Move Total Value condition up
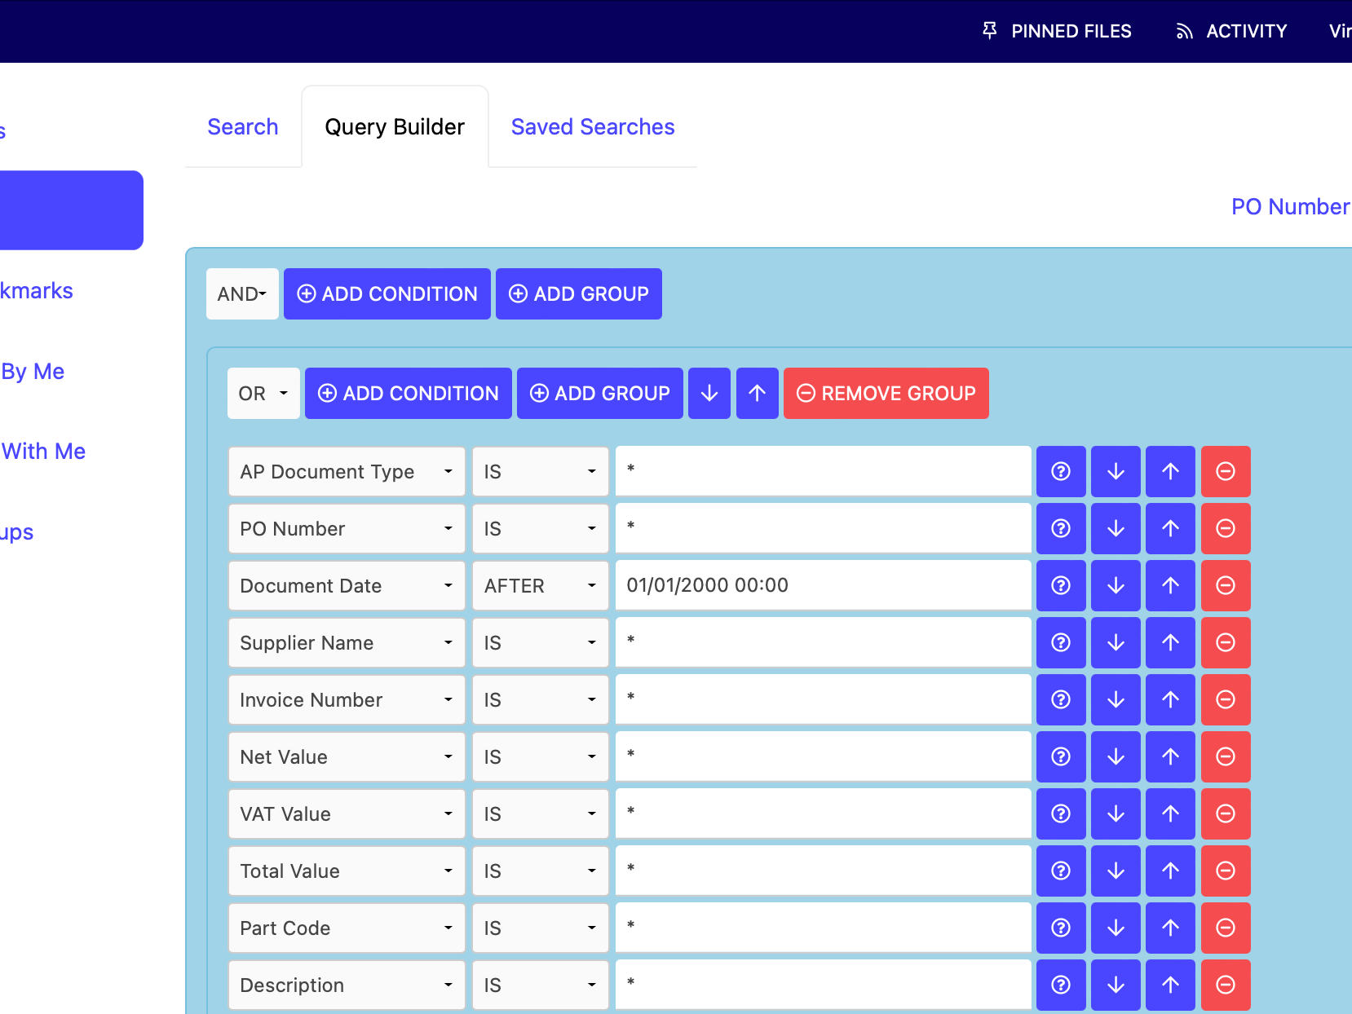This screenshot has width=1352, height=1014. pos(1170,871)
